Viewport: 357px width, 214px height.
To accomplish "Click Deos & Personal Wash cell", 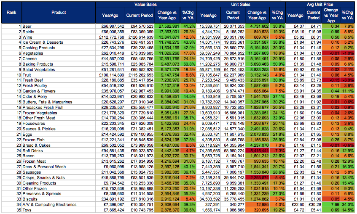I will point(59,167).
